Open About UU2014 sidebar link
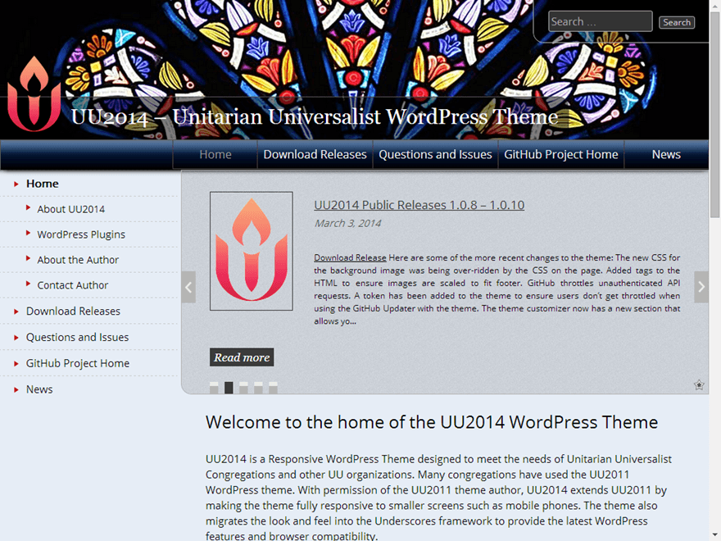 (70, 209)
